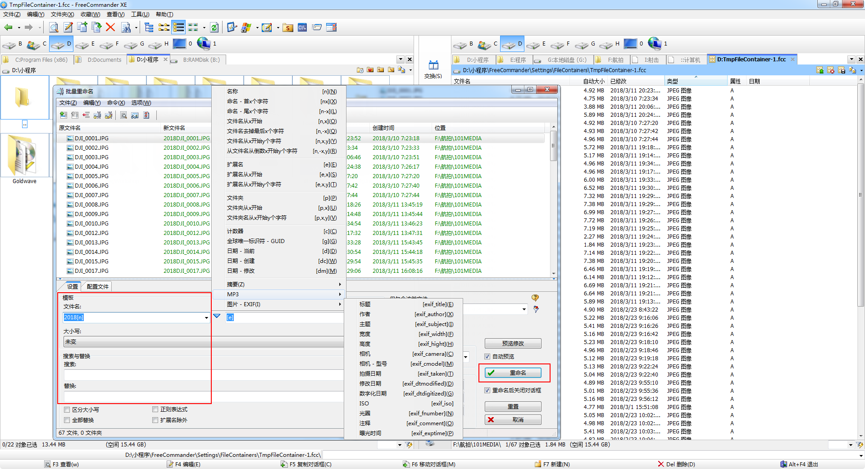Click the copy-with-plus icon in main toolbar
The height and width of the screenshot is (469, 865).
[x=82, y=28]
